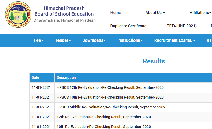Open the Home link

click(115, 13)
